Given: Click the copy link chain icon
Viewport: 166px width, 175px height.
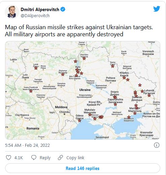Looking at the screenshot, I should (60, 158).
